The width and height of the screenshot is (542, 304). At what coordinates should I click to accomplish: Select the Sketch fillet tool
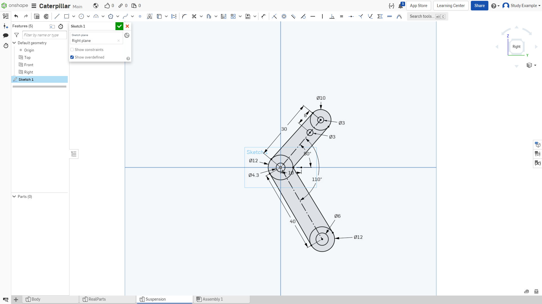[184, 16]
